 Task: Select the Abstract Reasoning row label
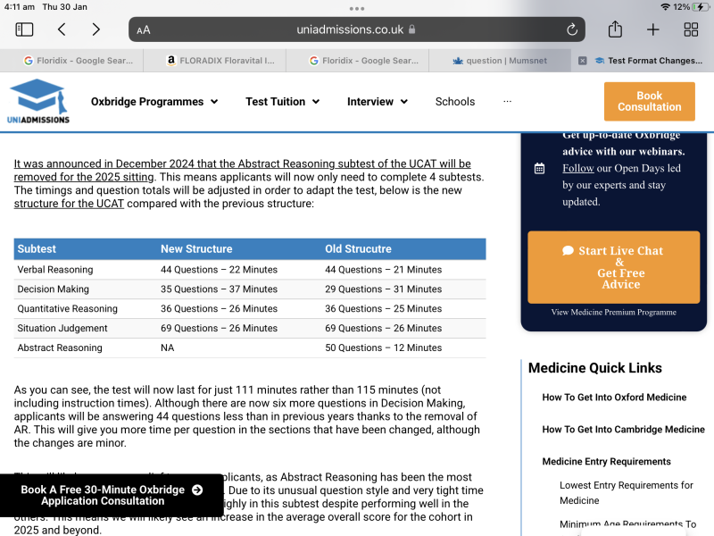point(60,348)
